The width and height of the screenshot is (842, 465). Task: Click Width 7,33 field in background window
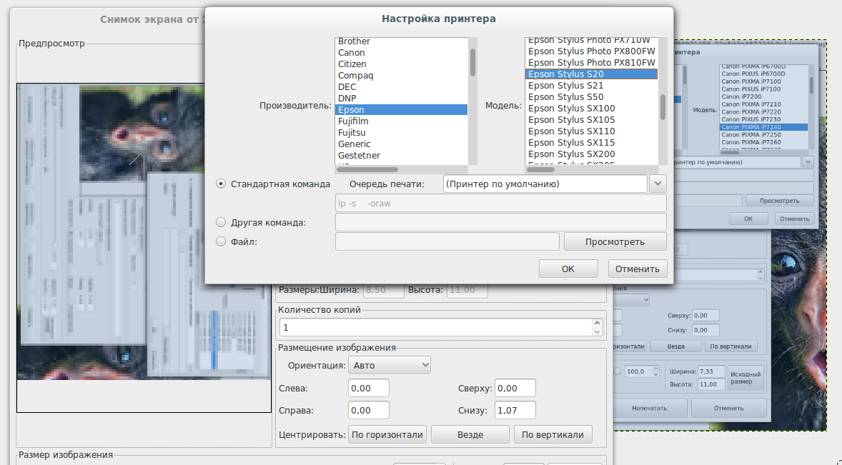711,371
